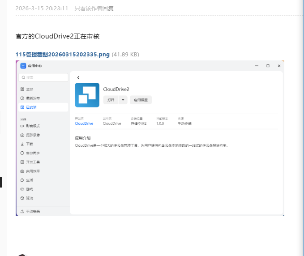The image size is (304, 256).
Task: Click the CloudDrive description paragraph
Action: (152, 145)
